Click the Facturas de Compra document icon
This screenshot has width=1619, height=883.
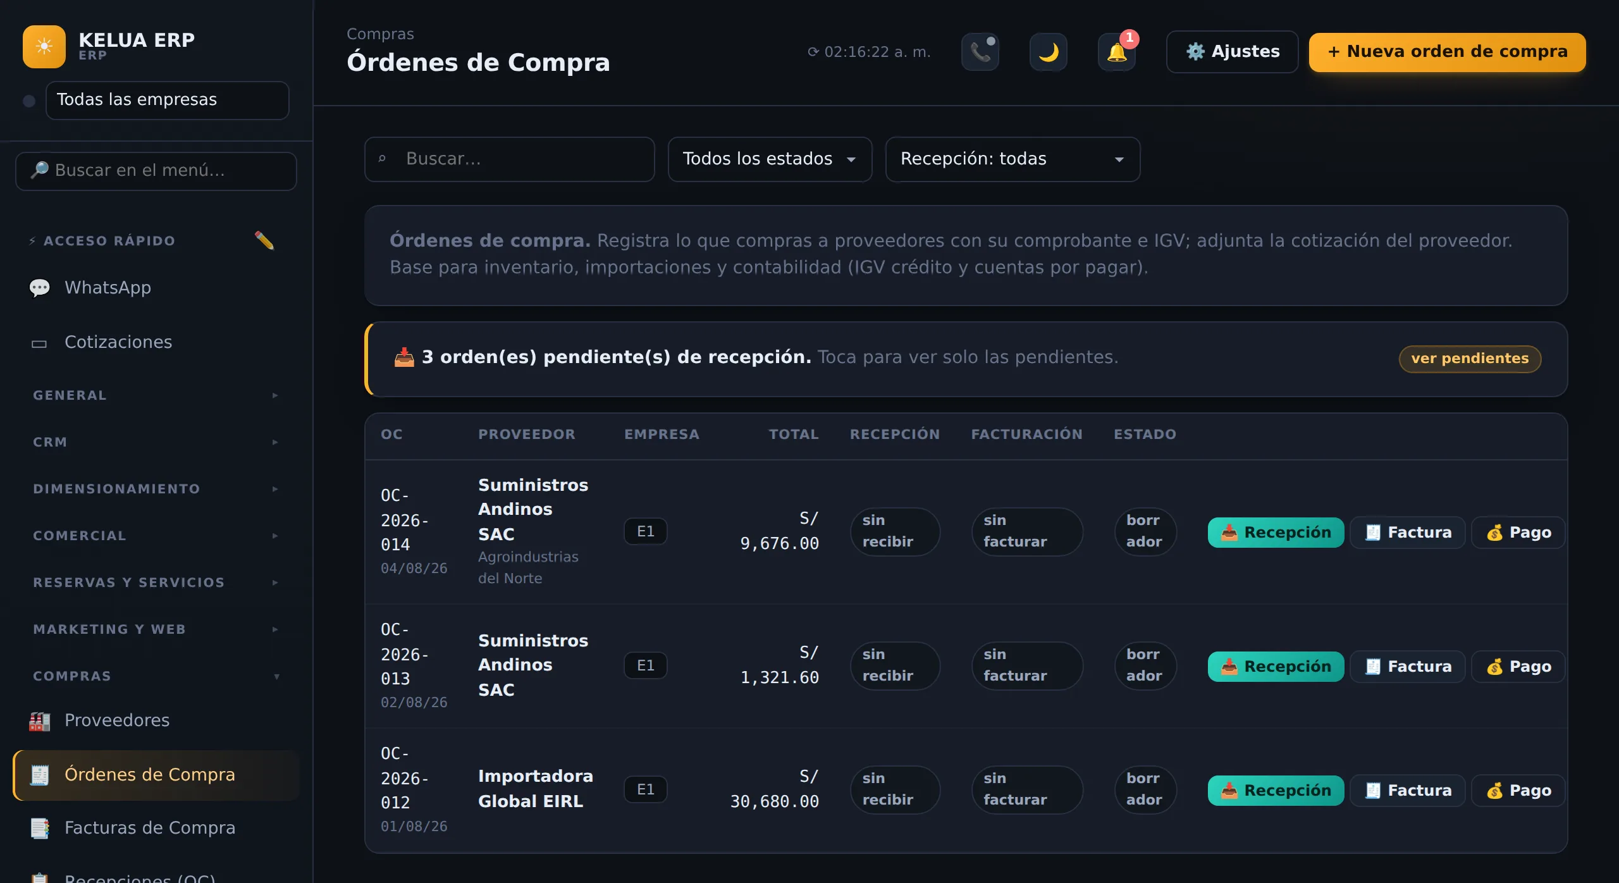(x=39, y=829)
